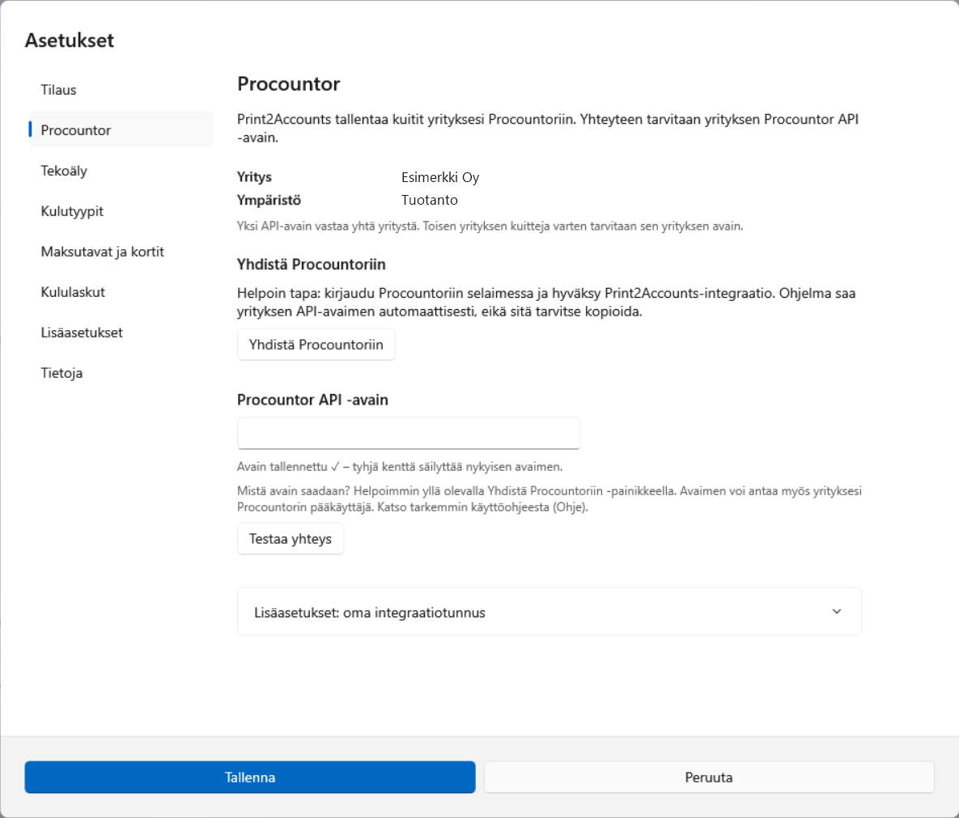Click the Procountor API -avain heading
The height and width of the screenshot is (818, 959).
(x=312, y=400)
